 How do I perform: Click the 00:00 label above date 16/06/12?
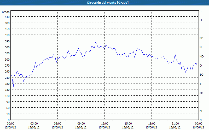[199, 124]
